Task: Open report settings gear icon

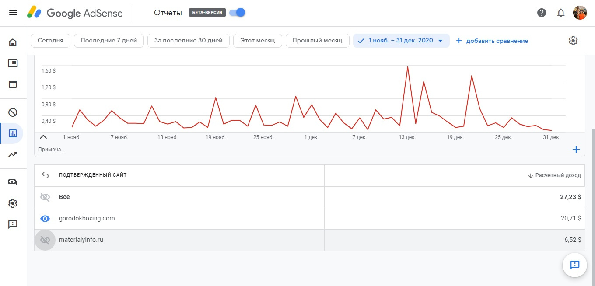Action: [573, 41]
